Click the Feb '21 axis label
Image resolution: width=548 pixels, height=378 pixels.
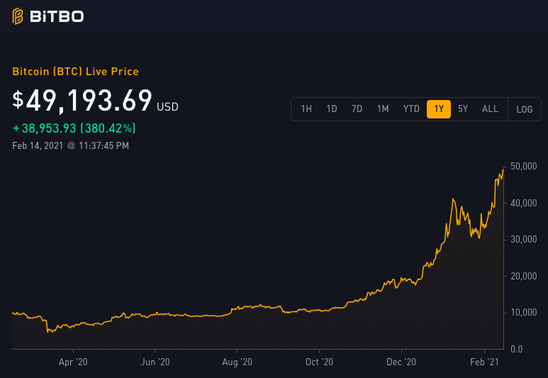coord(484,362)
